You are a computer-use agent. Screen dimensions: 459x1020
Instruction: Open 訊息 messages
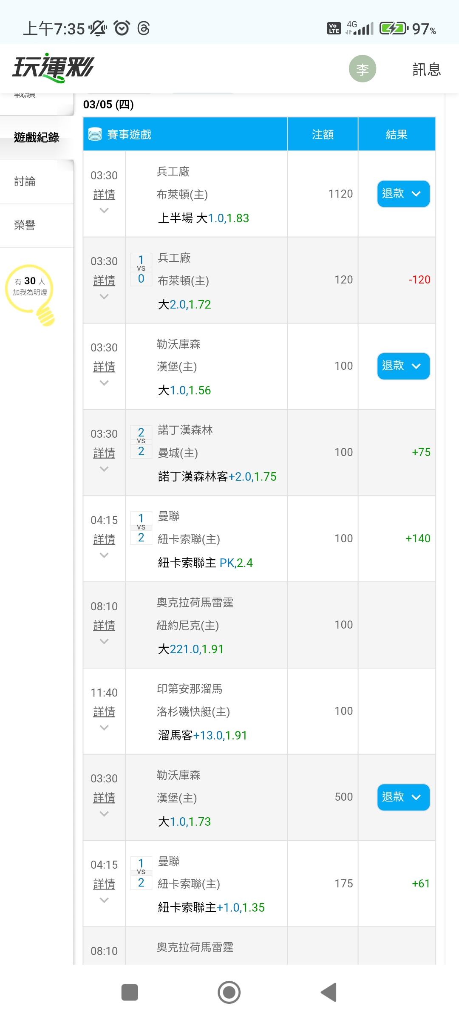426,69
